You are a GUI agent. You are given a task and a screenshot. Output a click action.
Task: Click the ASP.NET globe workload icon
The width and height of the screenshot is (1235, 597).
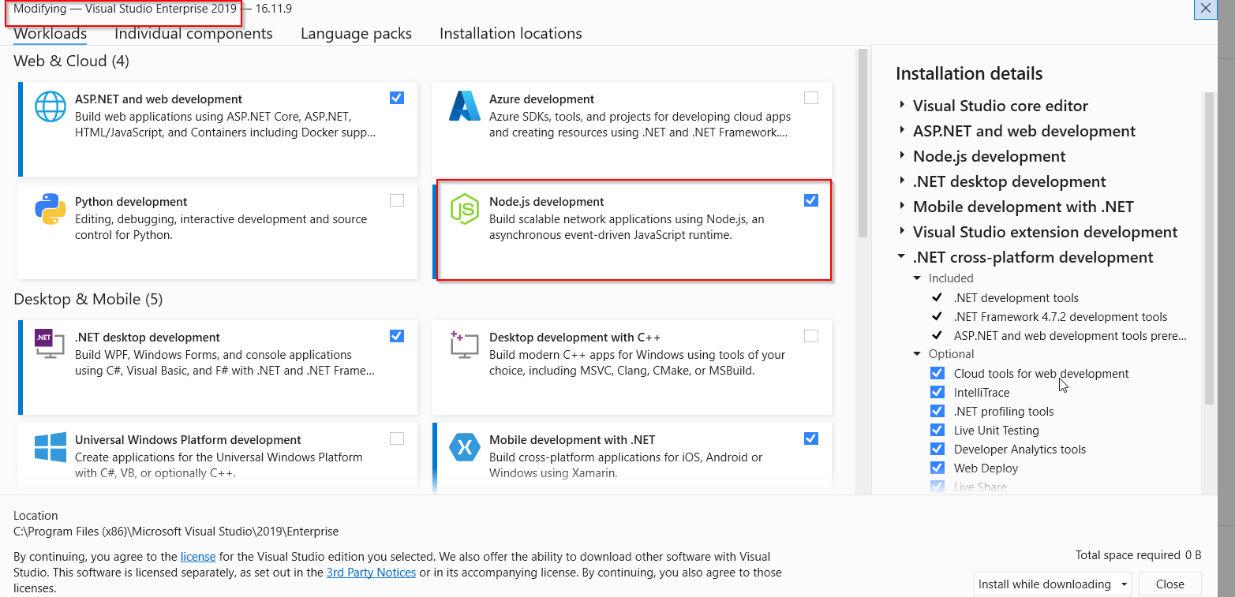51,106
